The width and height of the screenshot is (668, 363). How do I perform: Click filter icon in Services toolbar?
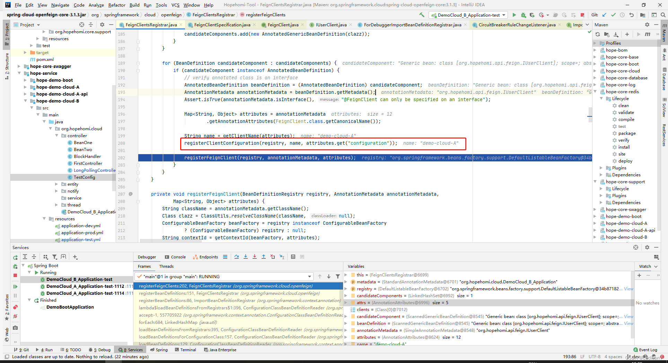tap(54, 257)
